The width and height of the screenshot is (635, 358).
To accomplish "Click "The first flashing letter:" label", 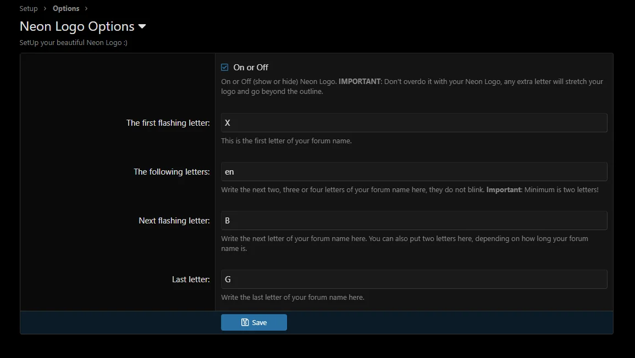I will (x=168, y=123).
